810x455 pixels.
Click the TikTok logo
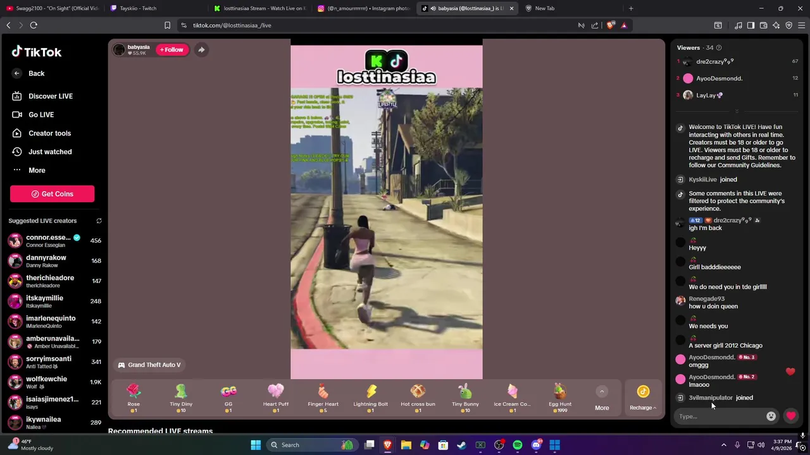point(36,52)
